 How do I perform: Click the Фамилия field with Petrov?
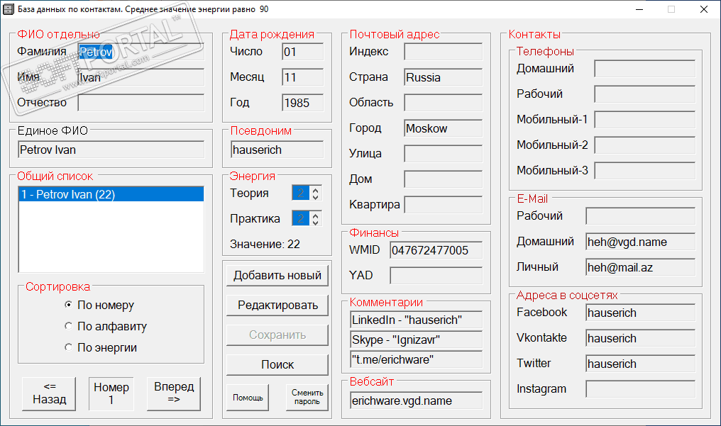click(x=141, y=52)
